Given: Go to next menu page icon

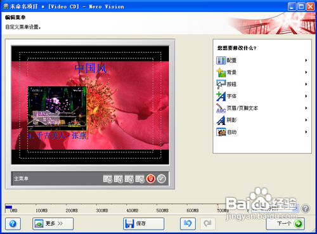Looking at the screenshot, I should (x=129, y=179).
